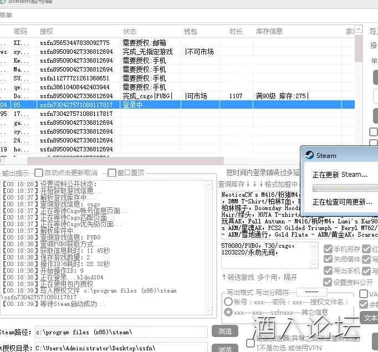
Task: Click the game filter box scroll-up arrow
Action: (314, 246)
